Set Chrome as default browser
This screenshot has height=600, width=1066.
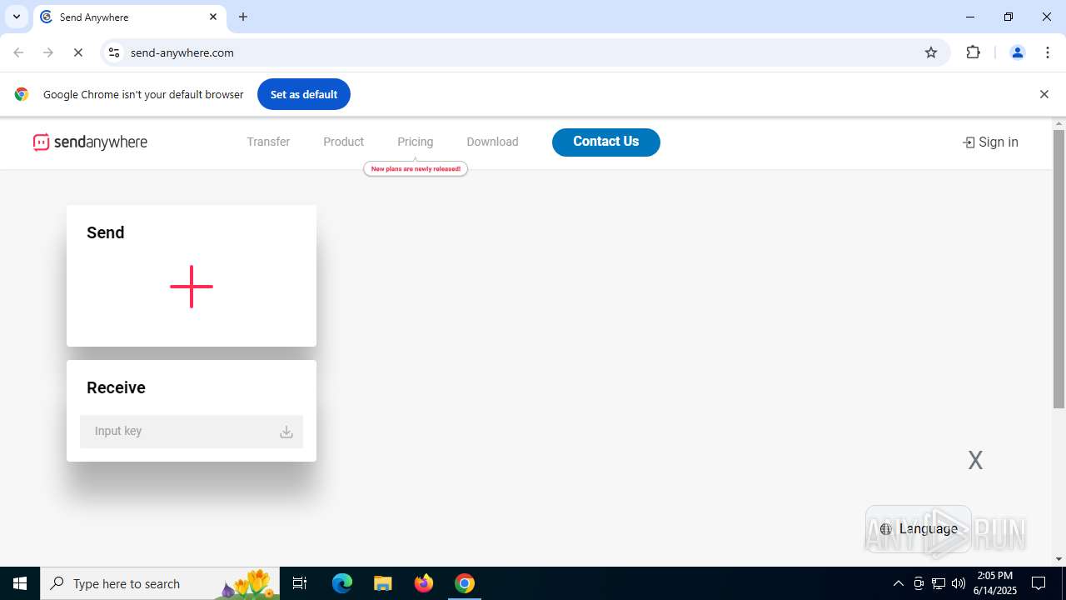coord(304,94)
